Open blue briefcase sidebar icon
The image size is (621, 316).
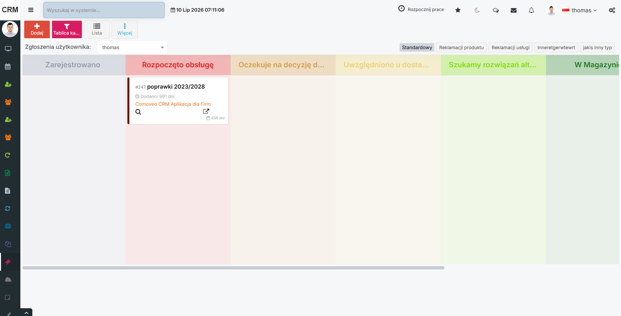[x=8, y=226]
